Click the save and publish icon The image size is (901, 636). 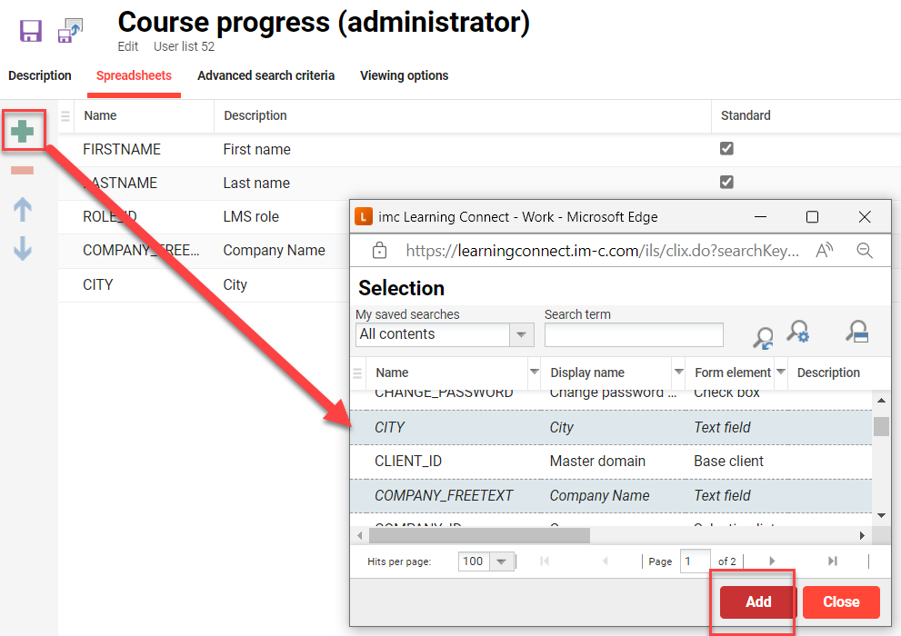[70, 30]
